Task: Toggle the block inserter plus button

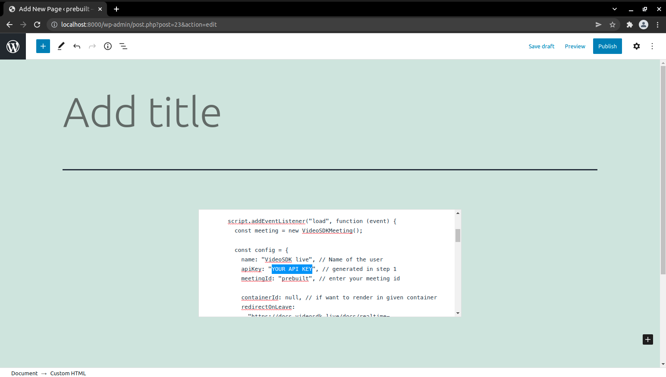Action: coord(43,46)
